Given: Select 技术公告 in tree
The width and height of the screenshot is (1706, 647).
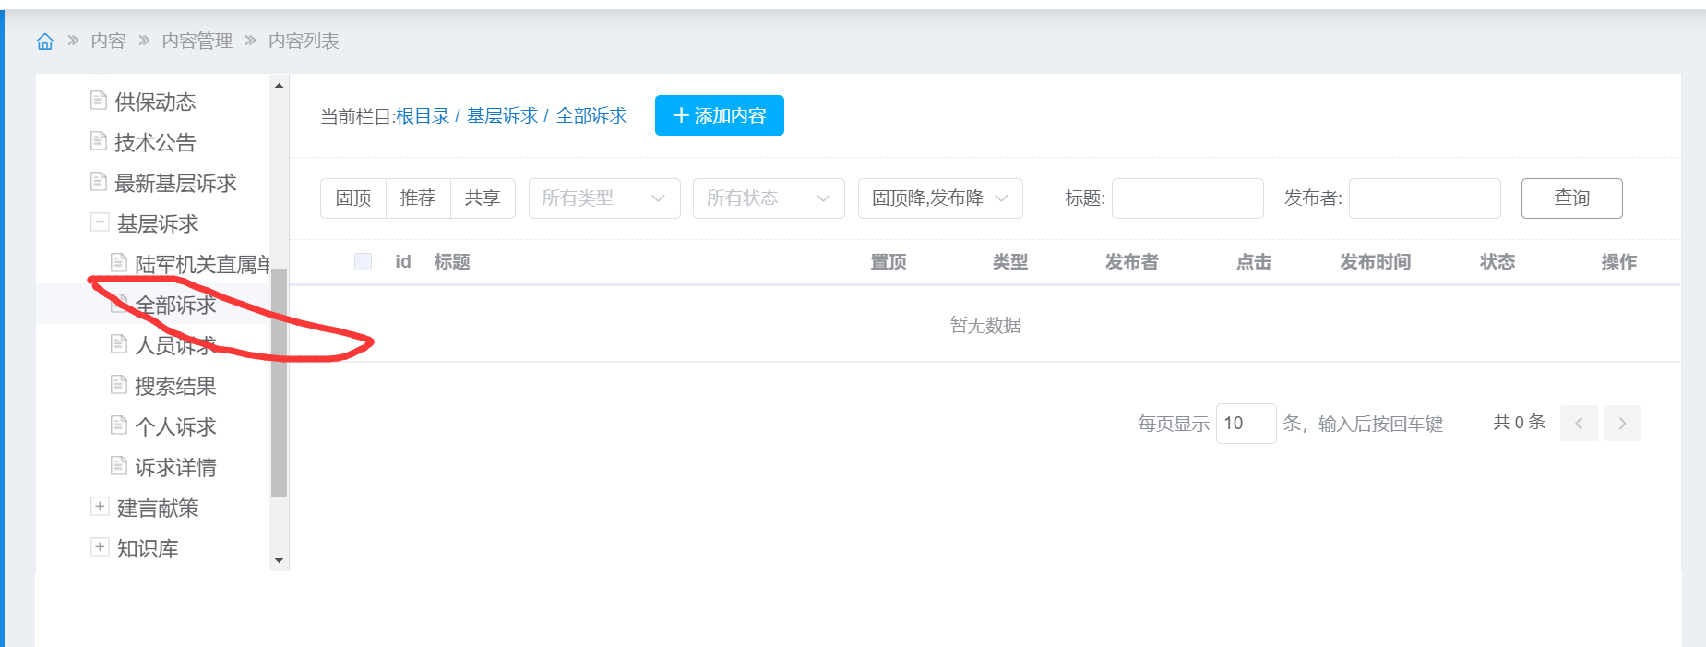Looking at the screenshot, I should pyautogui.click(x=155, y=142).
